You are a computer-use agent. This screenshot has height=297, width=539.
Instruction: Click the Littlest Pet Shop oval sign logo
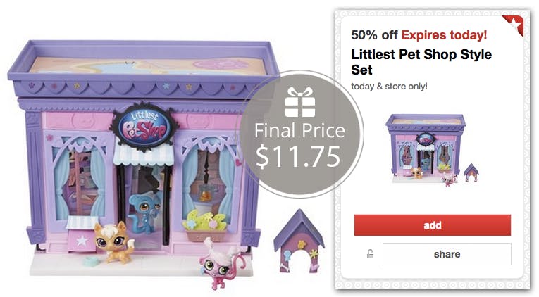(144, 127)
